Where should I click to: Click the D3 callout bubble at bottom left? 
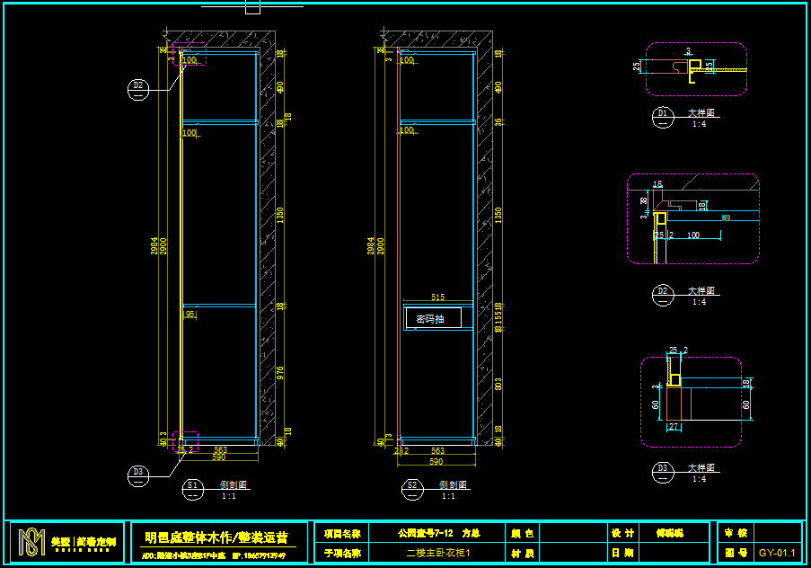(138, 474)
